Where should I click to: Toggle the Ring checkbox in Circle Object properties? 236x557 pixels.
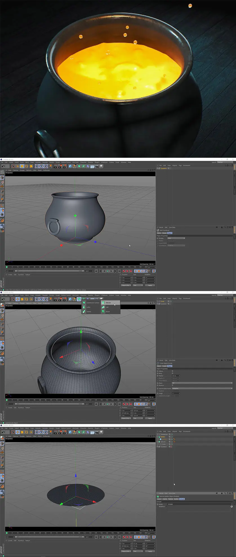click(x=172, y=373)
